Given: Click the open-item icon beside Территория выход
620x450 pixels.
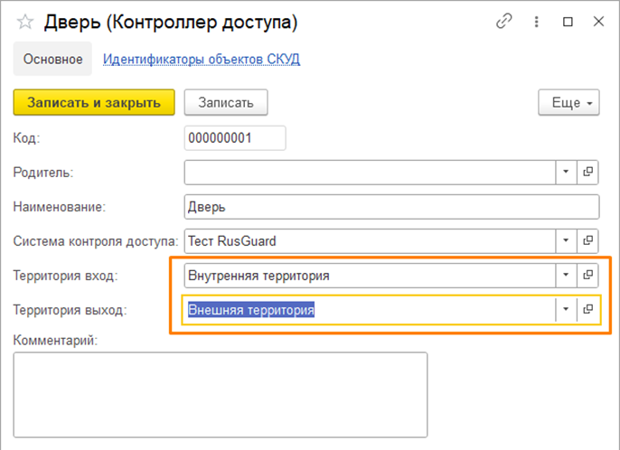Looking at the screenshot, I should pos(587,309).
